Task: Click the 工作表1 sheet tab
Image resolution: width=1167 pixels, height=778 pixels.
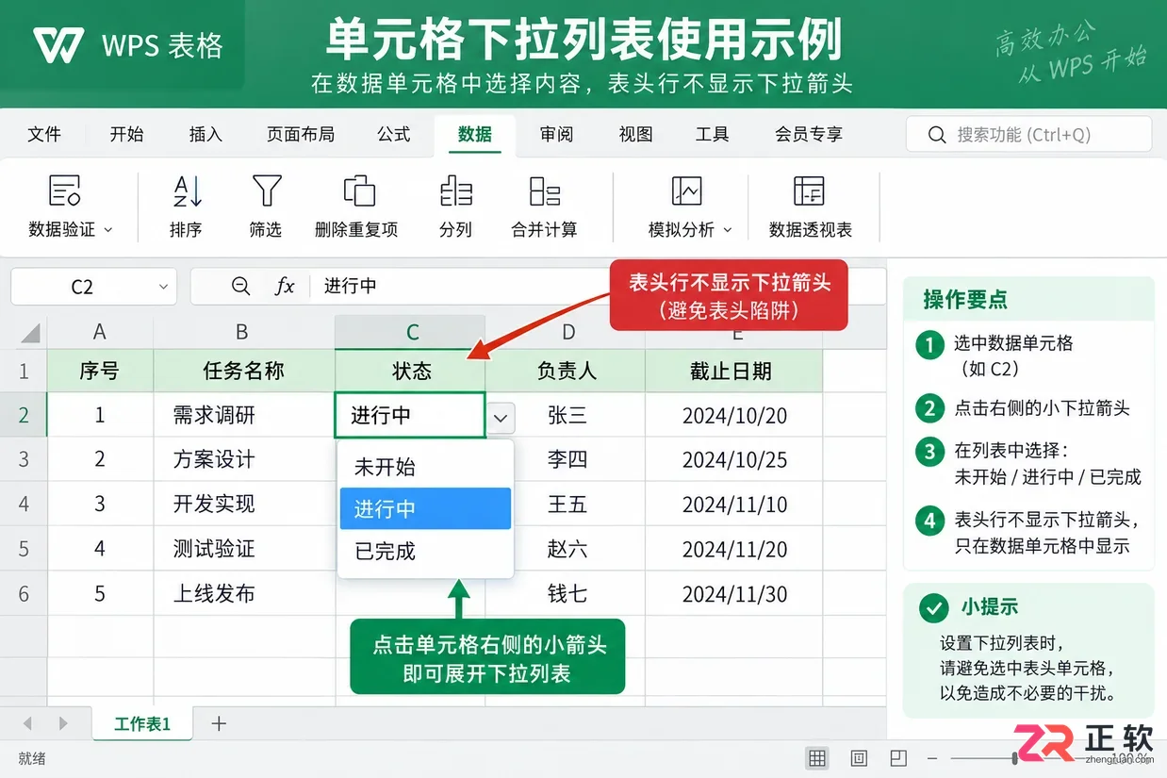Action: [x=142, y=723]
